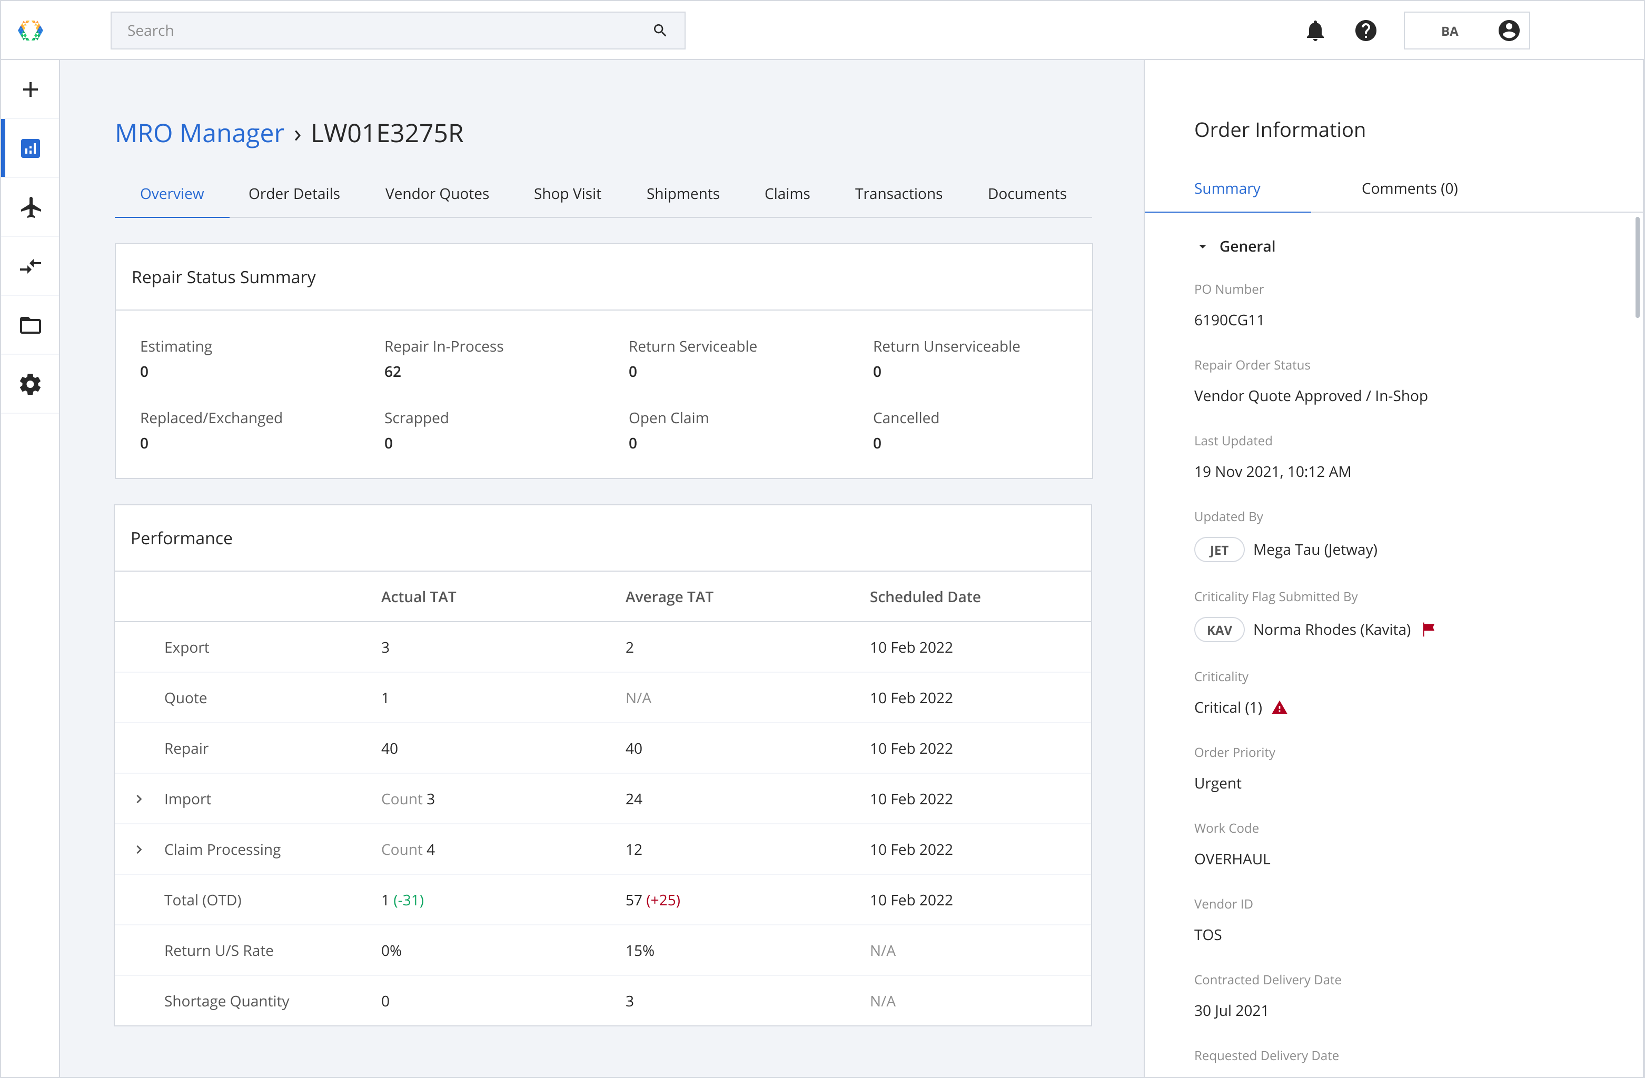This screenshot has width=1645, height=1078.
Task: Collapse the General section
Action: 1202,247
